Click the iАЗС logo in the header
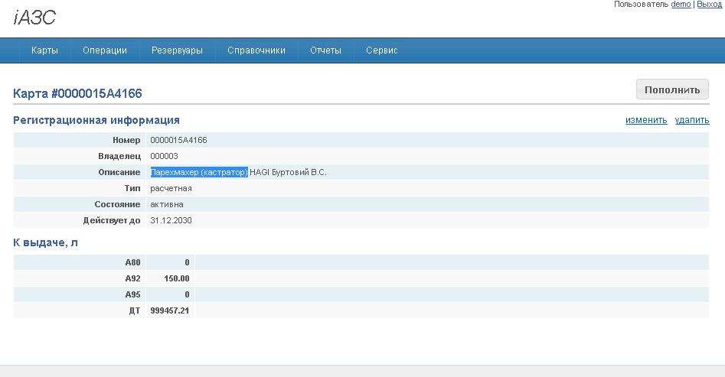The height and width of the screenshot is (377, 725). [x=34, y=18]
